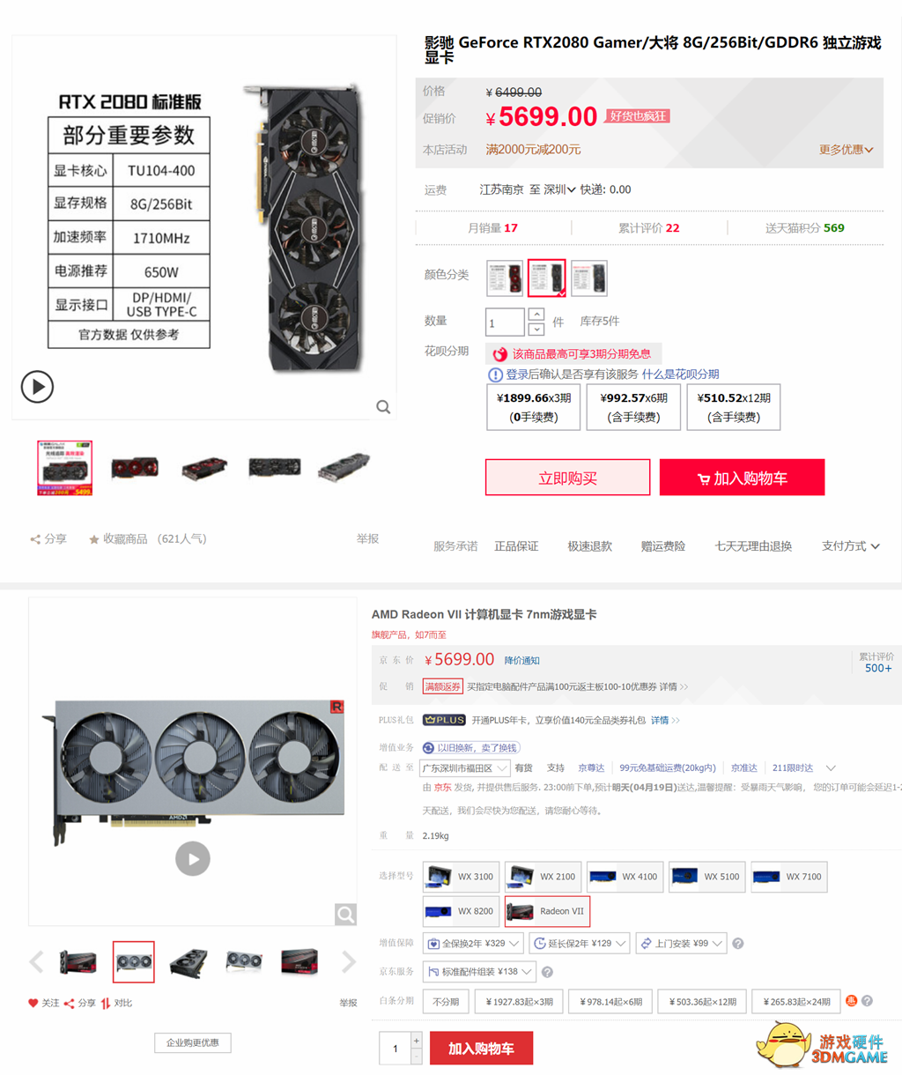
Task: Open the 全保换2年 ¥329 dropdown
Action: tap(474, 944)
